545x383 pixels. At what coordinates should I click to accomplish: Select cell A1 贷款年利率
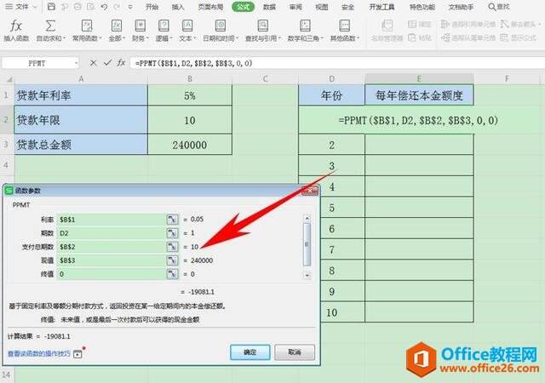(x=81, y=95)
